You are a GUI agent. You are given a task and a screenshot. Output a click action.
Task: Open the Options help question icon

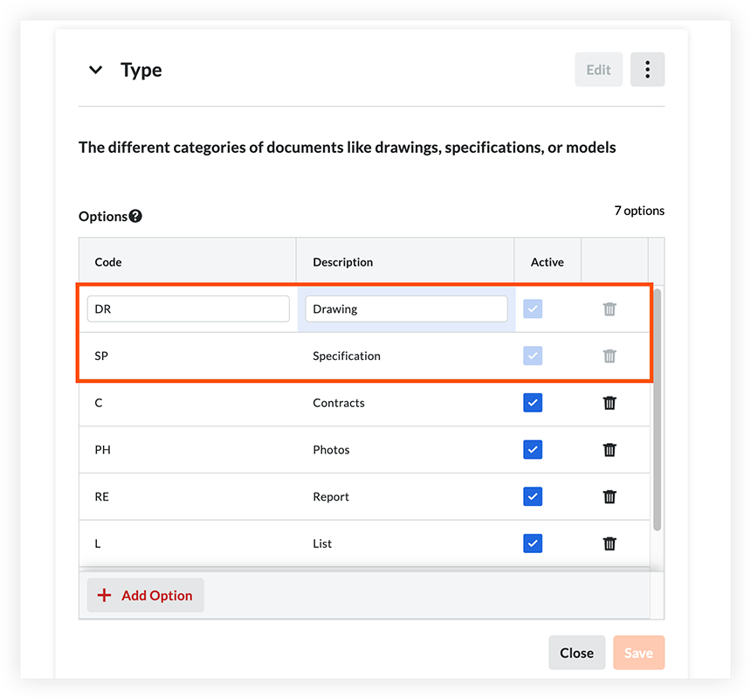pyautogui.click(x=135, y=216)
